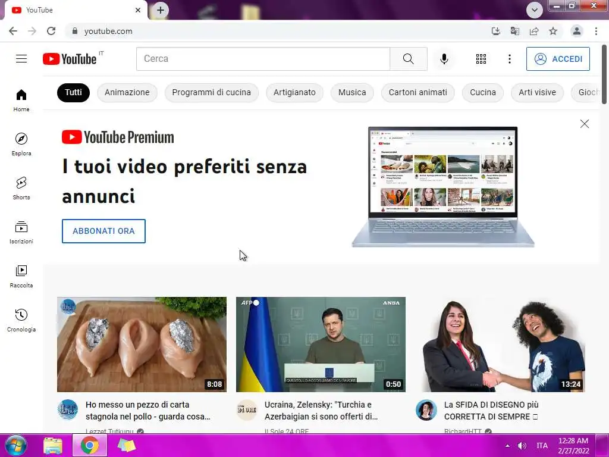Open Iscrizioni in the sidebar
This screenshot has height=457, width=609.
point(21,233)
